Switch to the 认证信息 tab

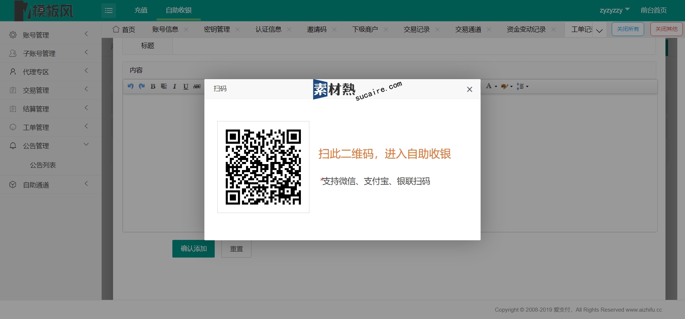[268, 29]
